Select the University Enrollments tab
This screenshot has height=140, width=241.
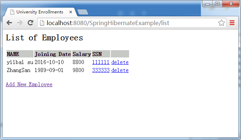40,12
